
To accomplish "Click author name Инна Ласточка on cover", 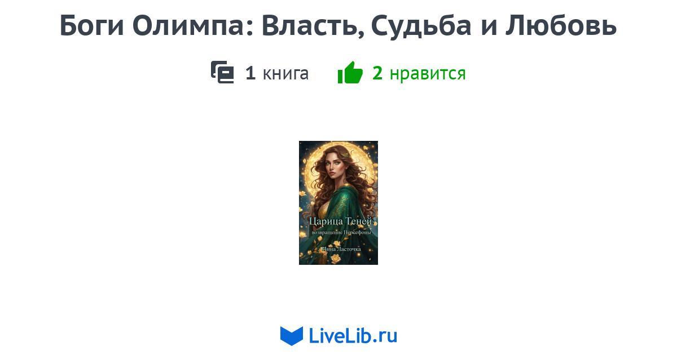I will click(340, 249).
